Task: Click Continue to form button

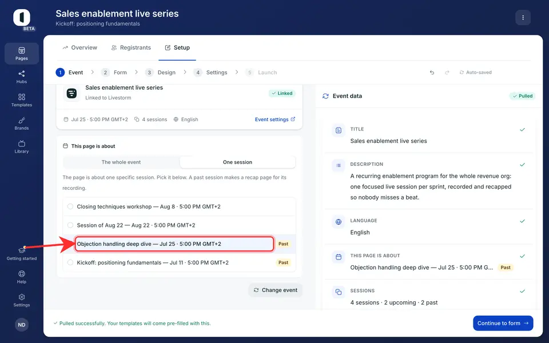Action: click(x=503, y=324)
